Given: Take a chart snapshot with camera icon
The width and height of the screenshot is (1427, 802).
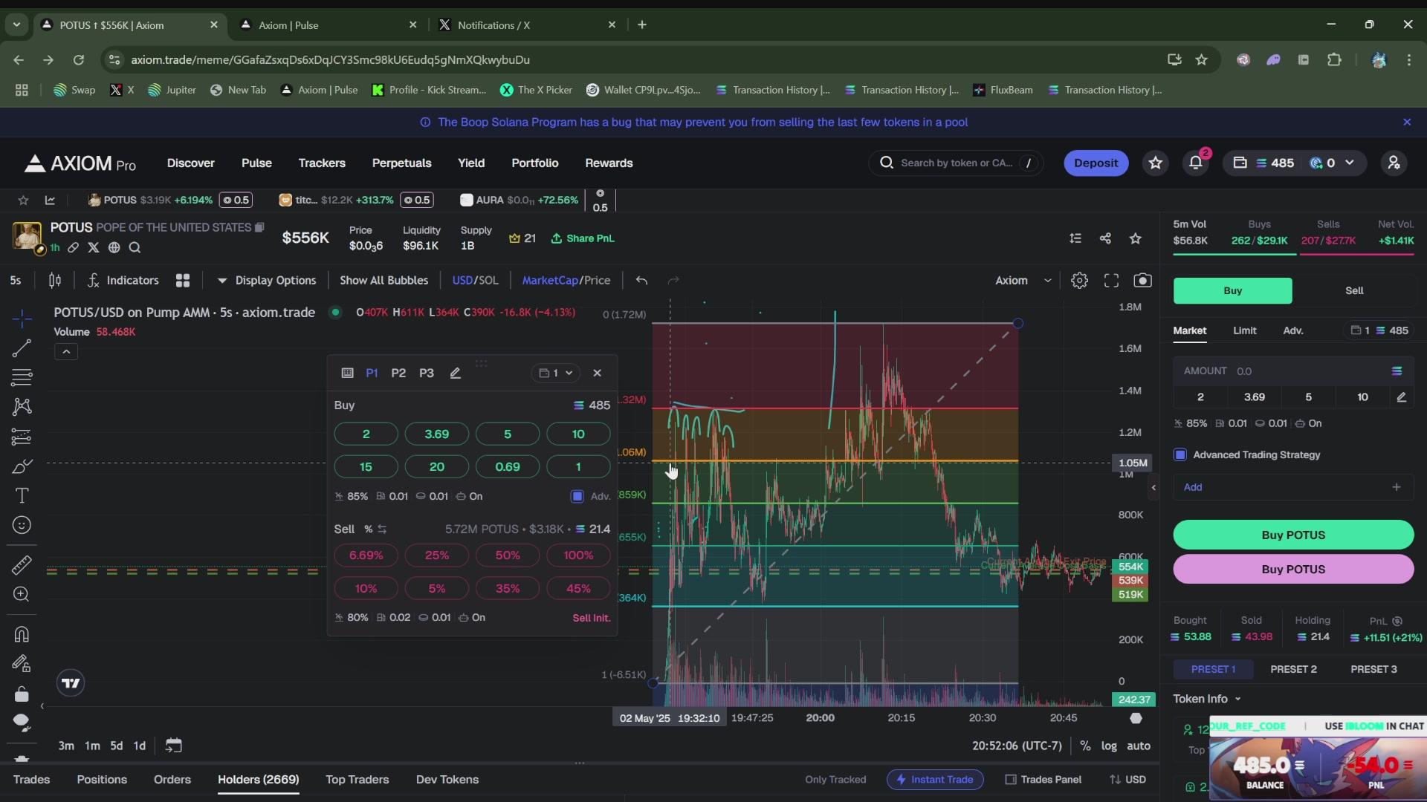Looking at the screenshot, I should tap(1142, 280).
